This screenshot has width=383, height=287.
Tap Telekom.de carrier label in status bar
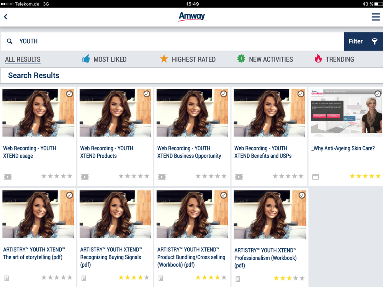tap(27, 4)
